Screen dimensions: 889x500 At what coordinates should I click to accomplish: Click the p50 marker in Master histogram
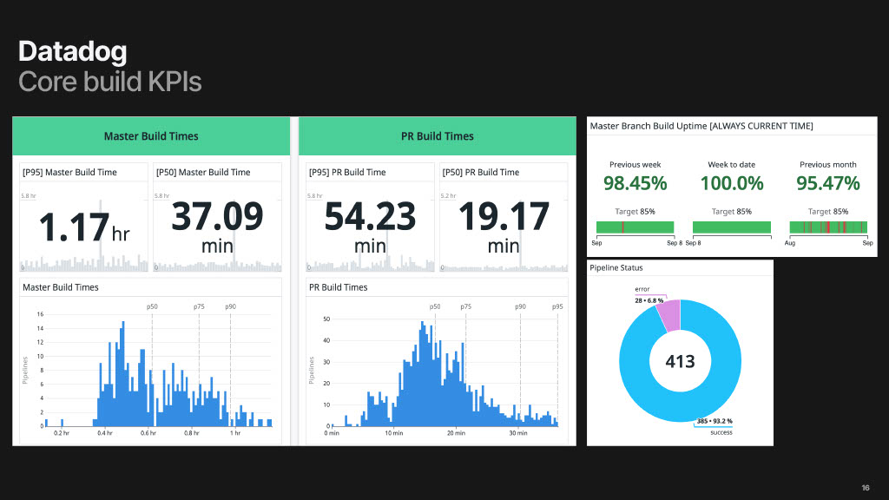[152, 306]
